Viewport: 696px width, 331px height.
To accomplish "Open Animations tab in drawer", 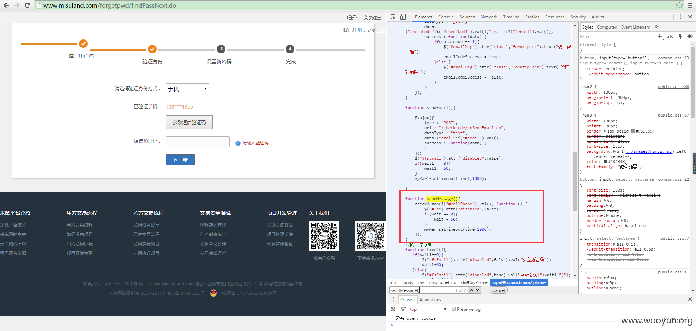I will (430, 299).
